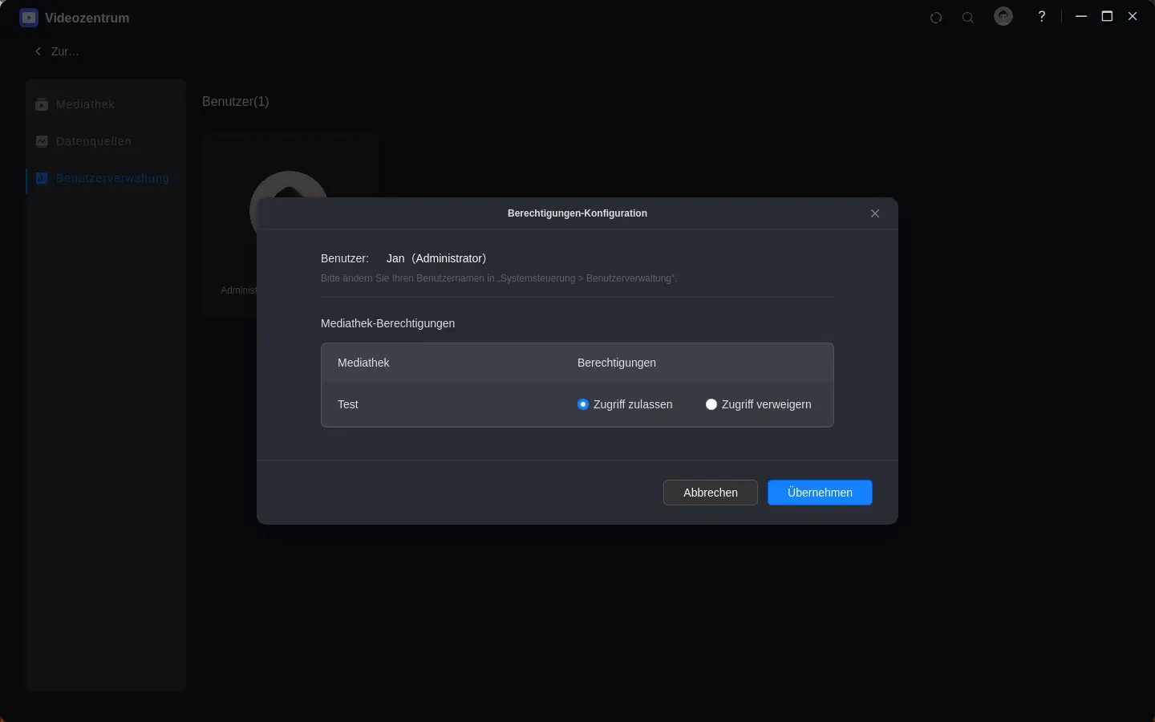1155x722 pixels.
Task: Click the Mediathek sidebar icon
Action: (42, 105)
